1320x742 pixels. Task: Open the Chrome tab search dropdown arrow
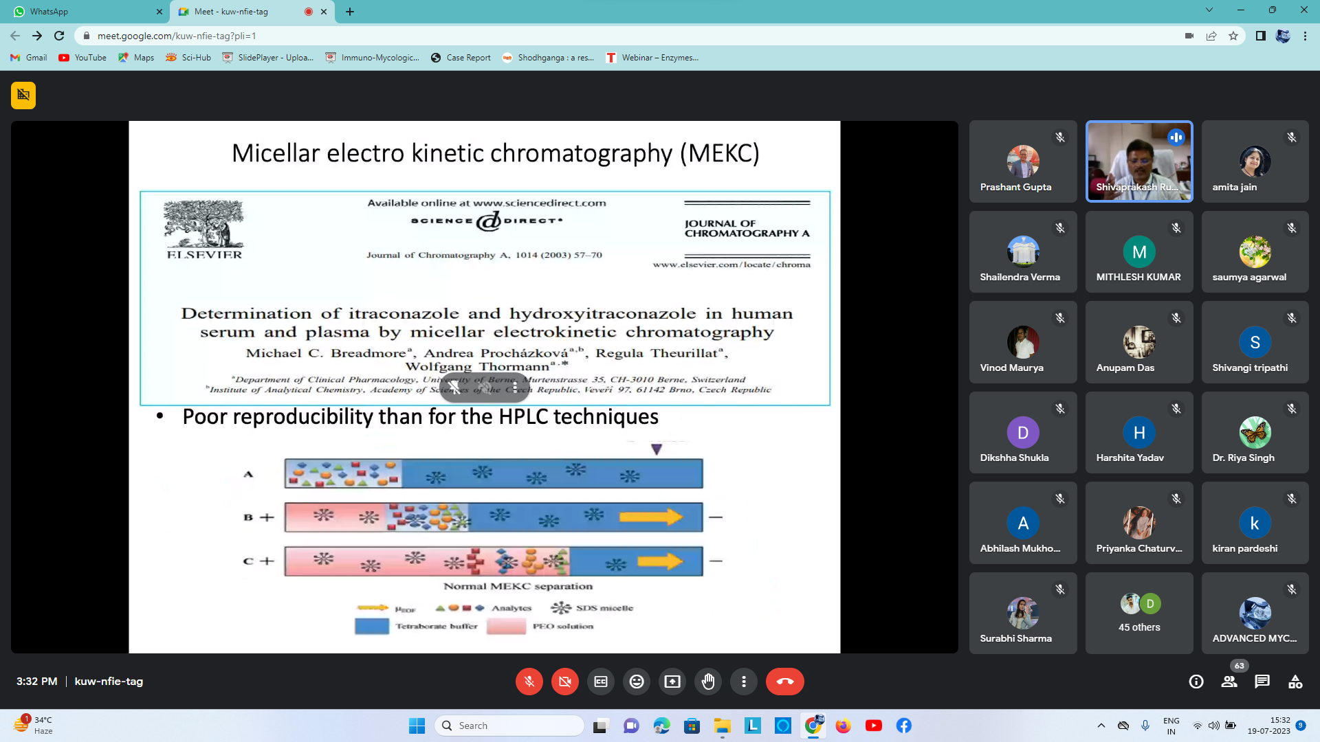point(1209,10)
